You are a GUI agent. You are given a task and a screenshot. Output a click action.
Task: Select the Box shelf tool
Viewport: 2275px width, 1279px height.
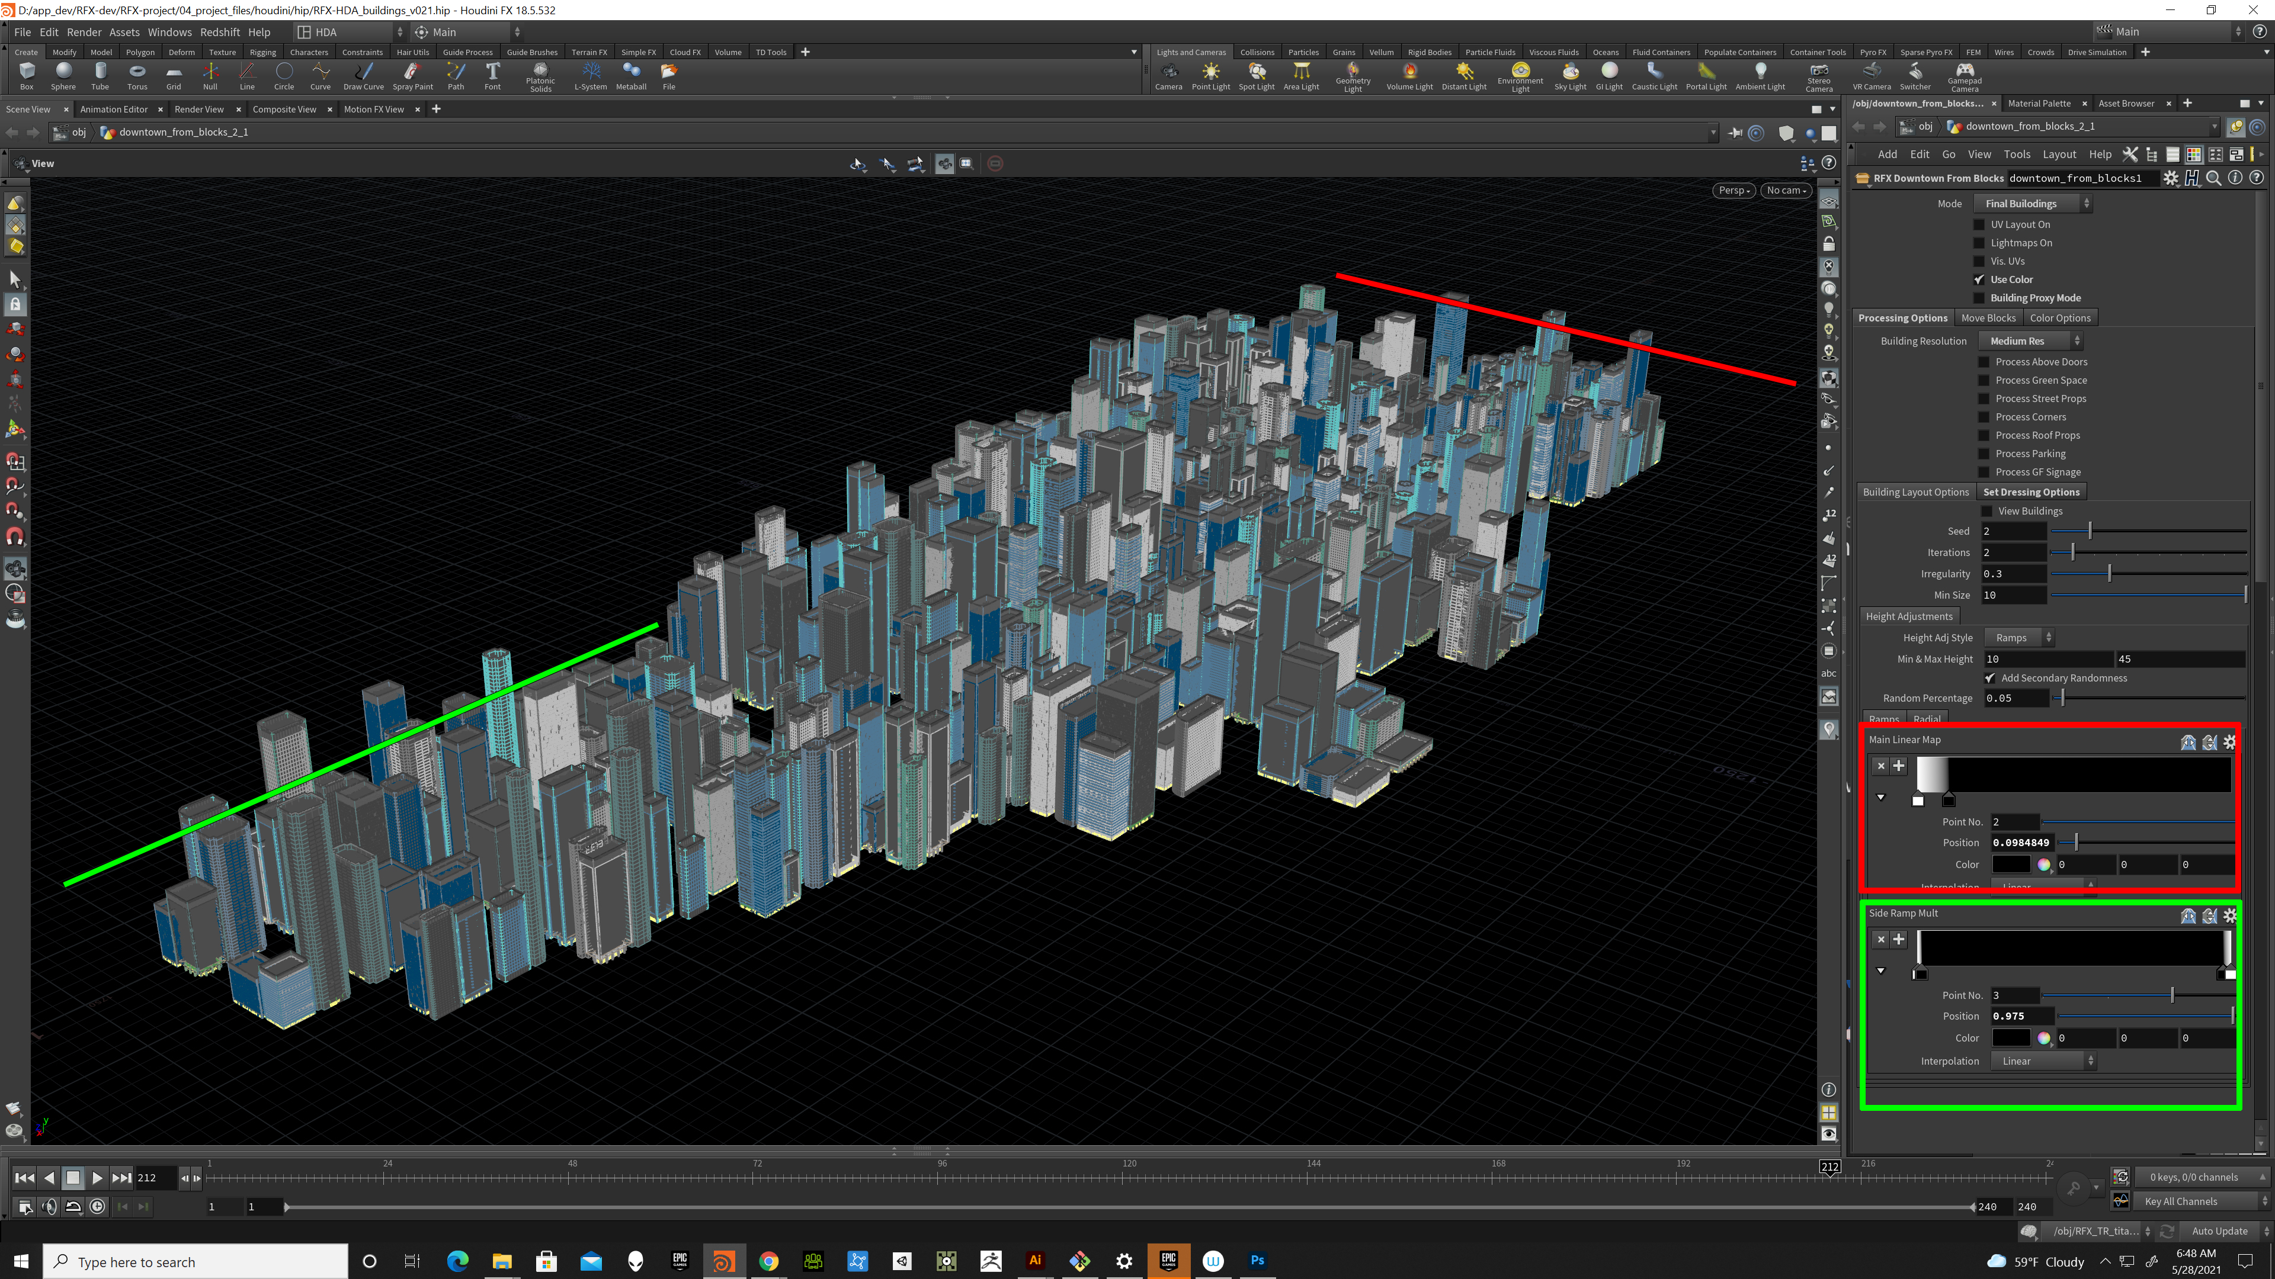click(27, 76)
